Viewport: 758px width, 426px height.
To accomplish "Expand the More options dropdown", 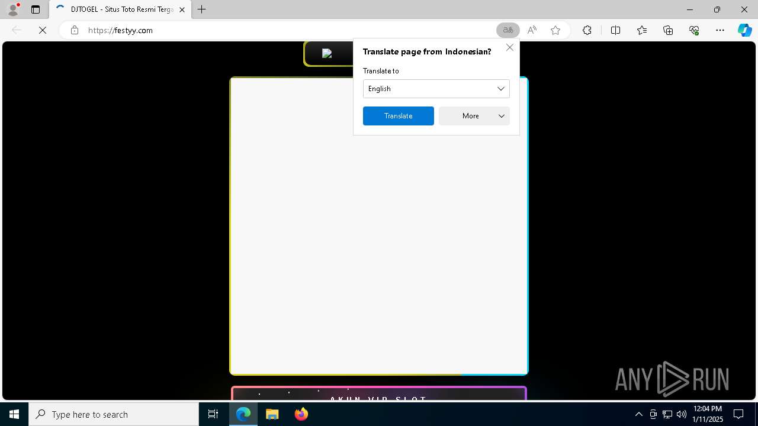I will [474, 116].
